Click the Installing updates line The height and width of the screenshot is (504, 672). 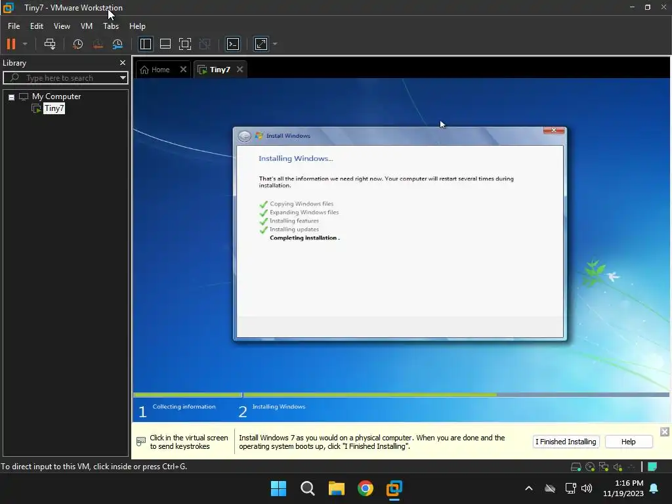(295, 229)
